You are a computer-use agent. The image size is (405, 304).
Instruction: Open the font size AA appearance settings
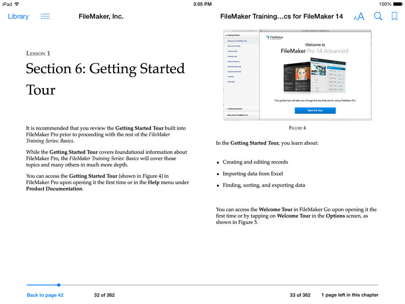(x=359, y=16)
